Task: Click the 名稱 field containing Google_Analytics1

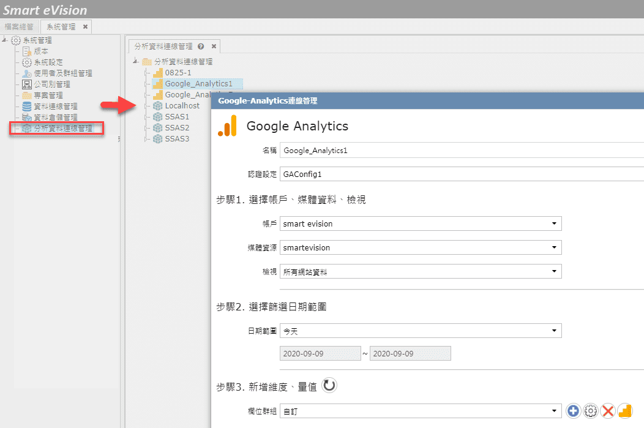Action: [x=462, y=151]
